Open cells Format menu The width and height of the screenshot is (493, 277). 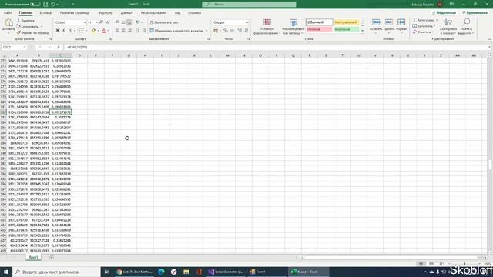401,25
